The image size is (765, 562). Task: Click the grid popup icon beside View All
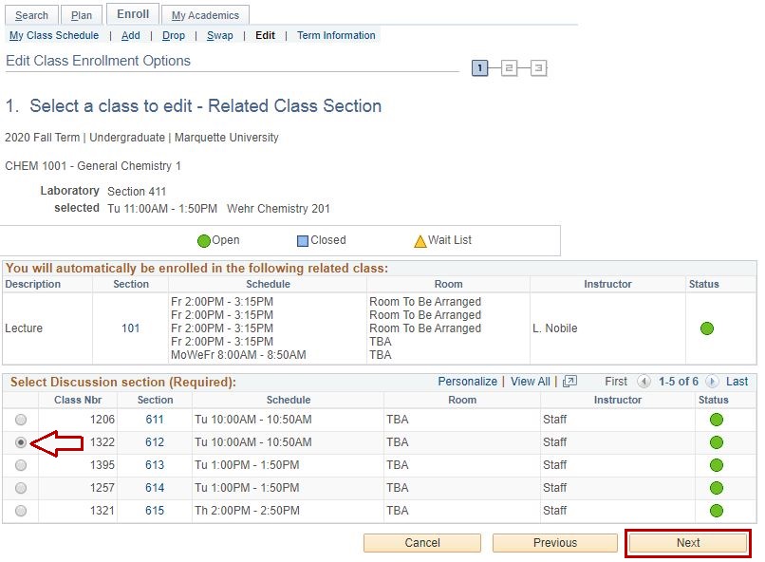click(569, 382)
